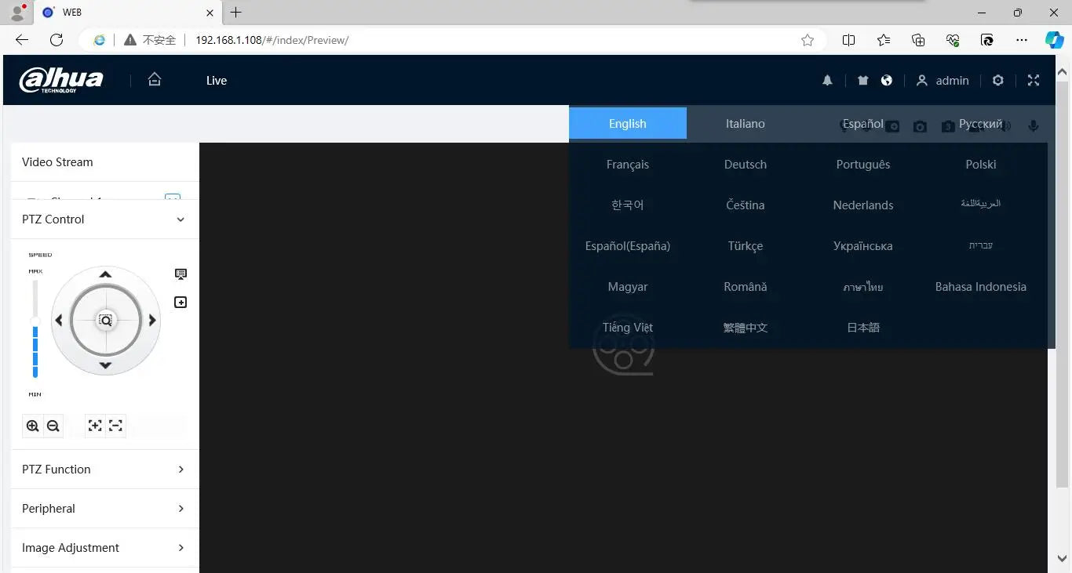Select 繁體中文 language
This screenshot has width=1072, height=573.
(746, 327)
